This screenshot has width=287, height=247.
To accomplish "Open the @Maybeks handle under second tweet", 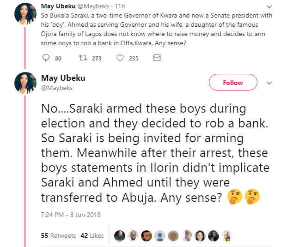I will pyautogui.click(x=56, y=87).
